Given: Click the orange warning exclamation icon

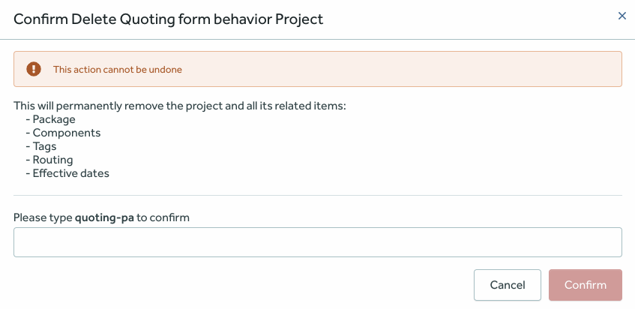Looking at the screenshot, I should [x=34, y=69].
